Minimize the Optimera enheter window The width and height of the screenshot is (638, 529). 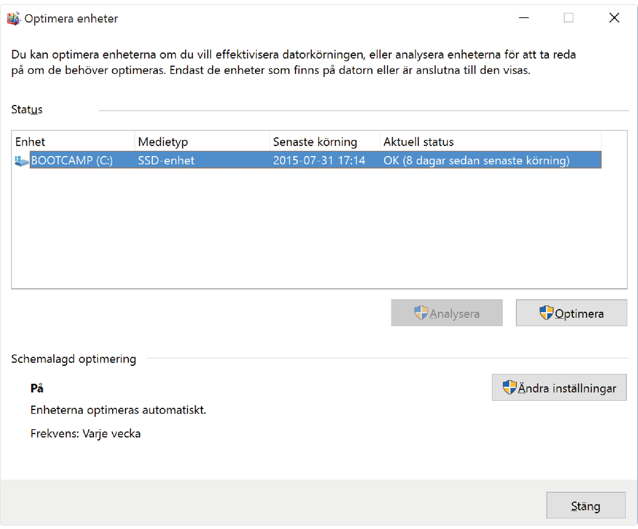(524, 18)
